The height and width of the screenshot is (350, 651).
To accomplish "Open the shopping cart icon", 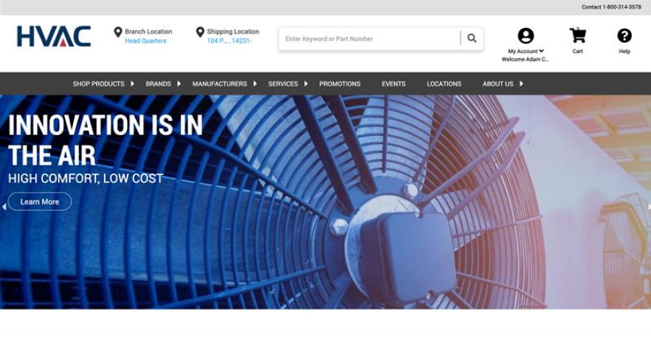I will pyautogui.click(x=577, y=35).
